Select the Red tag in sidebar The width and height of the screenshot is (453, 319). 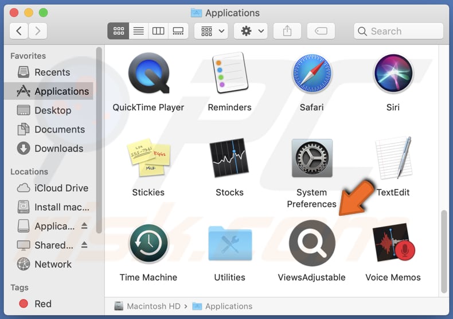49,304
